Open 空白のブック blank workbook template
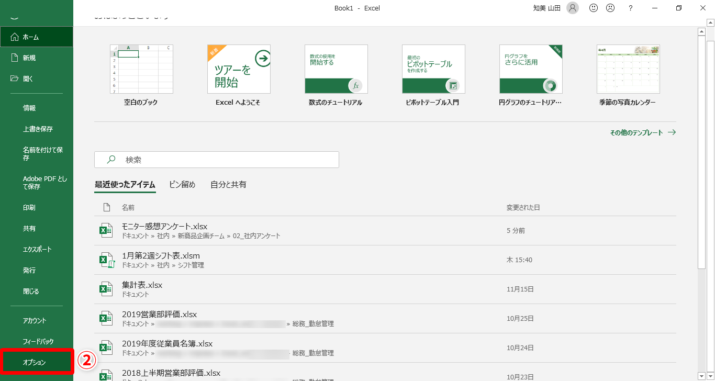 pyautogui.click(x=141, y=76)
